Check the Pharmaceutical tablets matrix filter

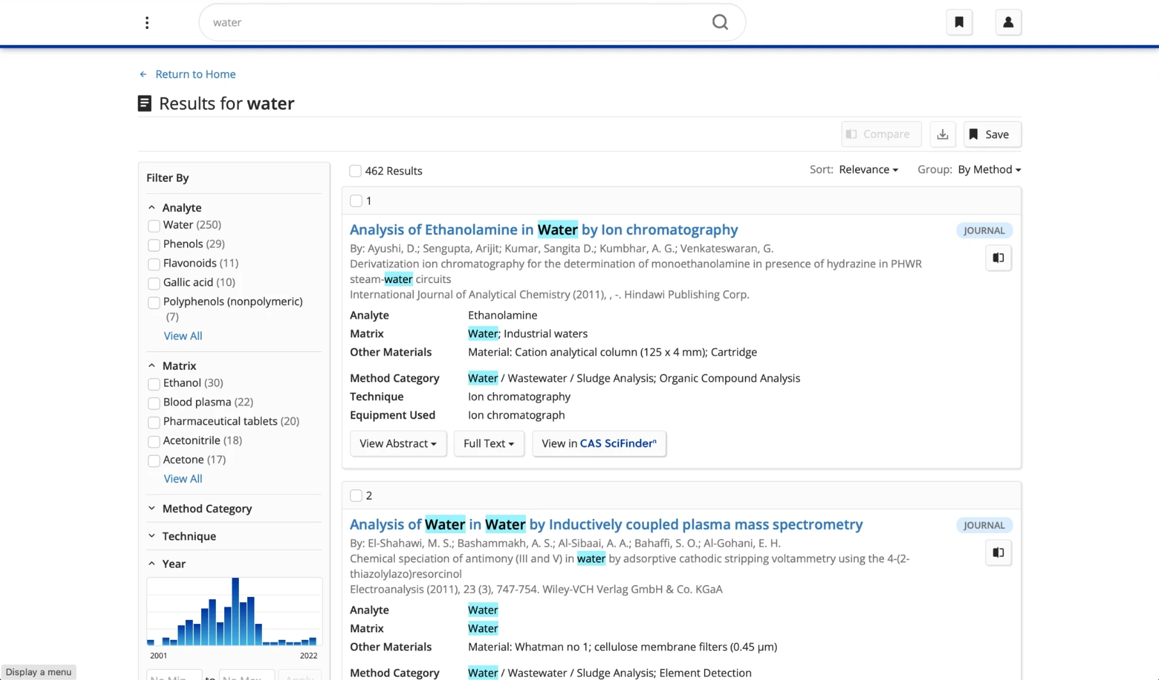(x=154, y=422)
